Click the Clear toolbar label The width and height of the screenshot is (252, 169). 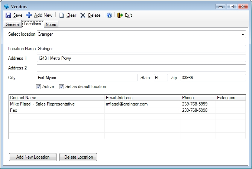coord(71,15)
